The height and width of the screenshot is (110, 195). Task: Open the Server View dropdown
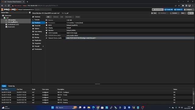pyautogui.click(x=14, y=13)
